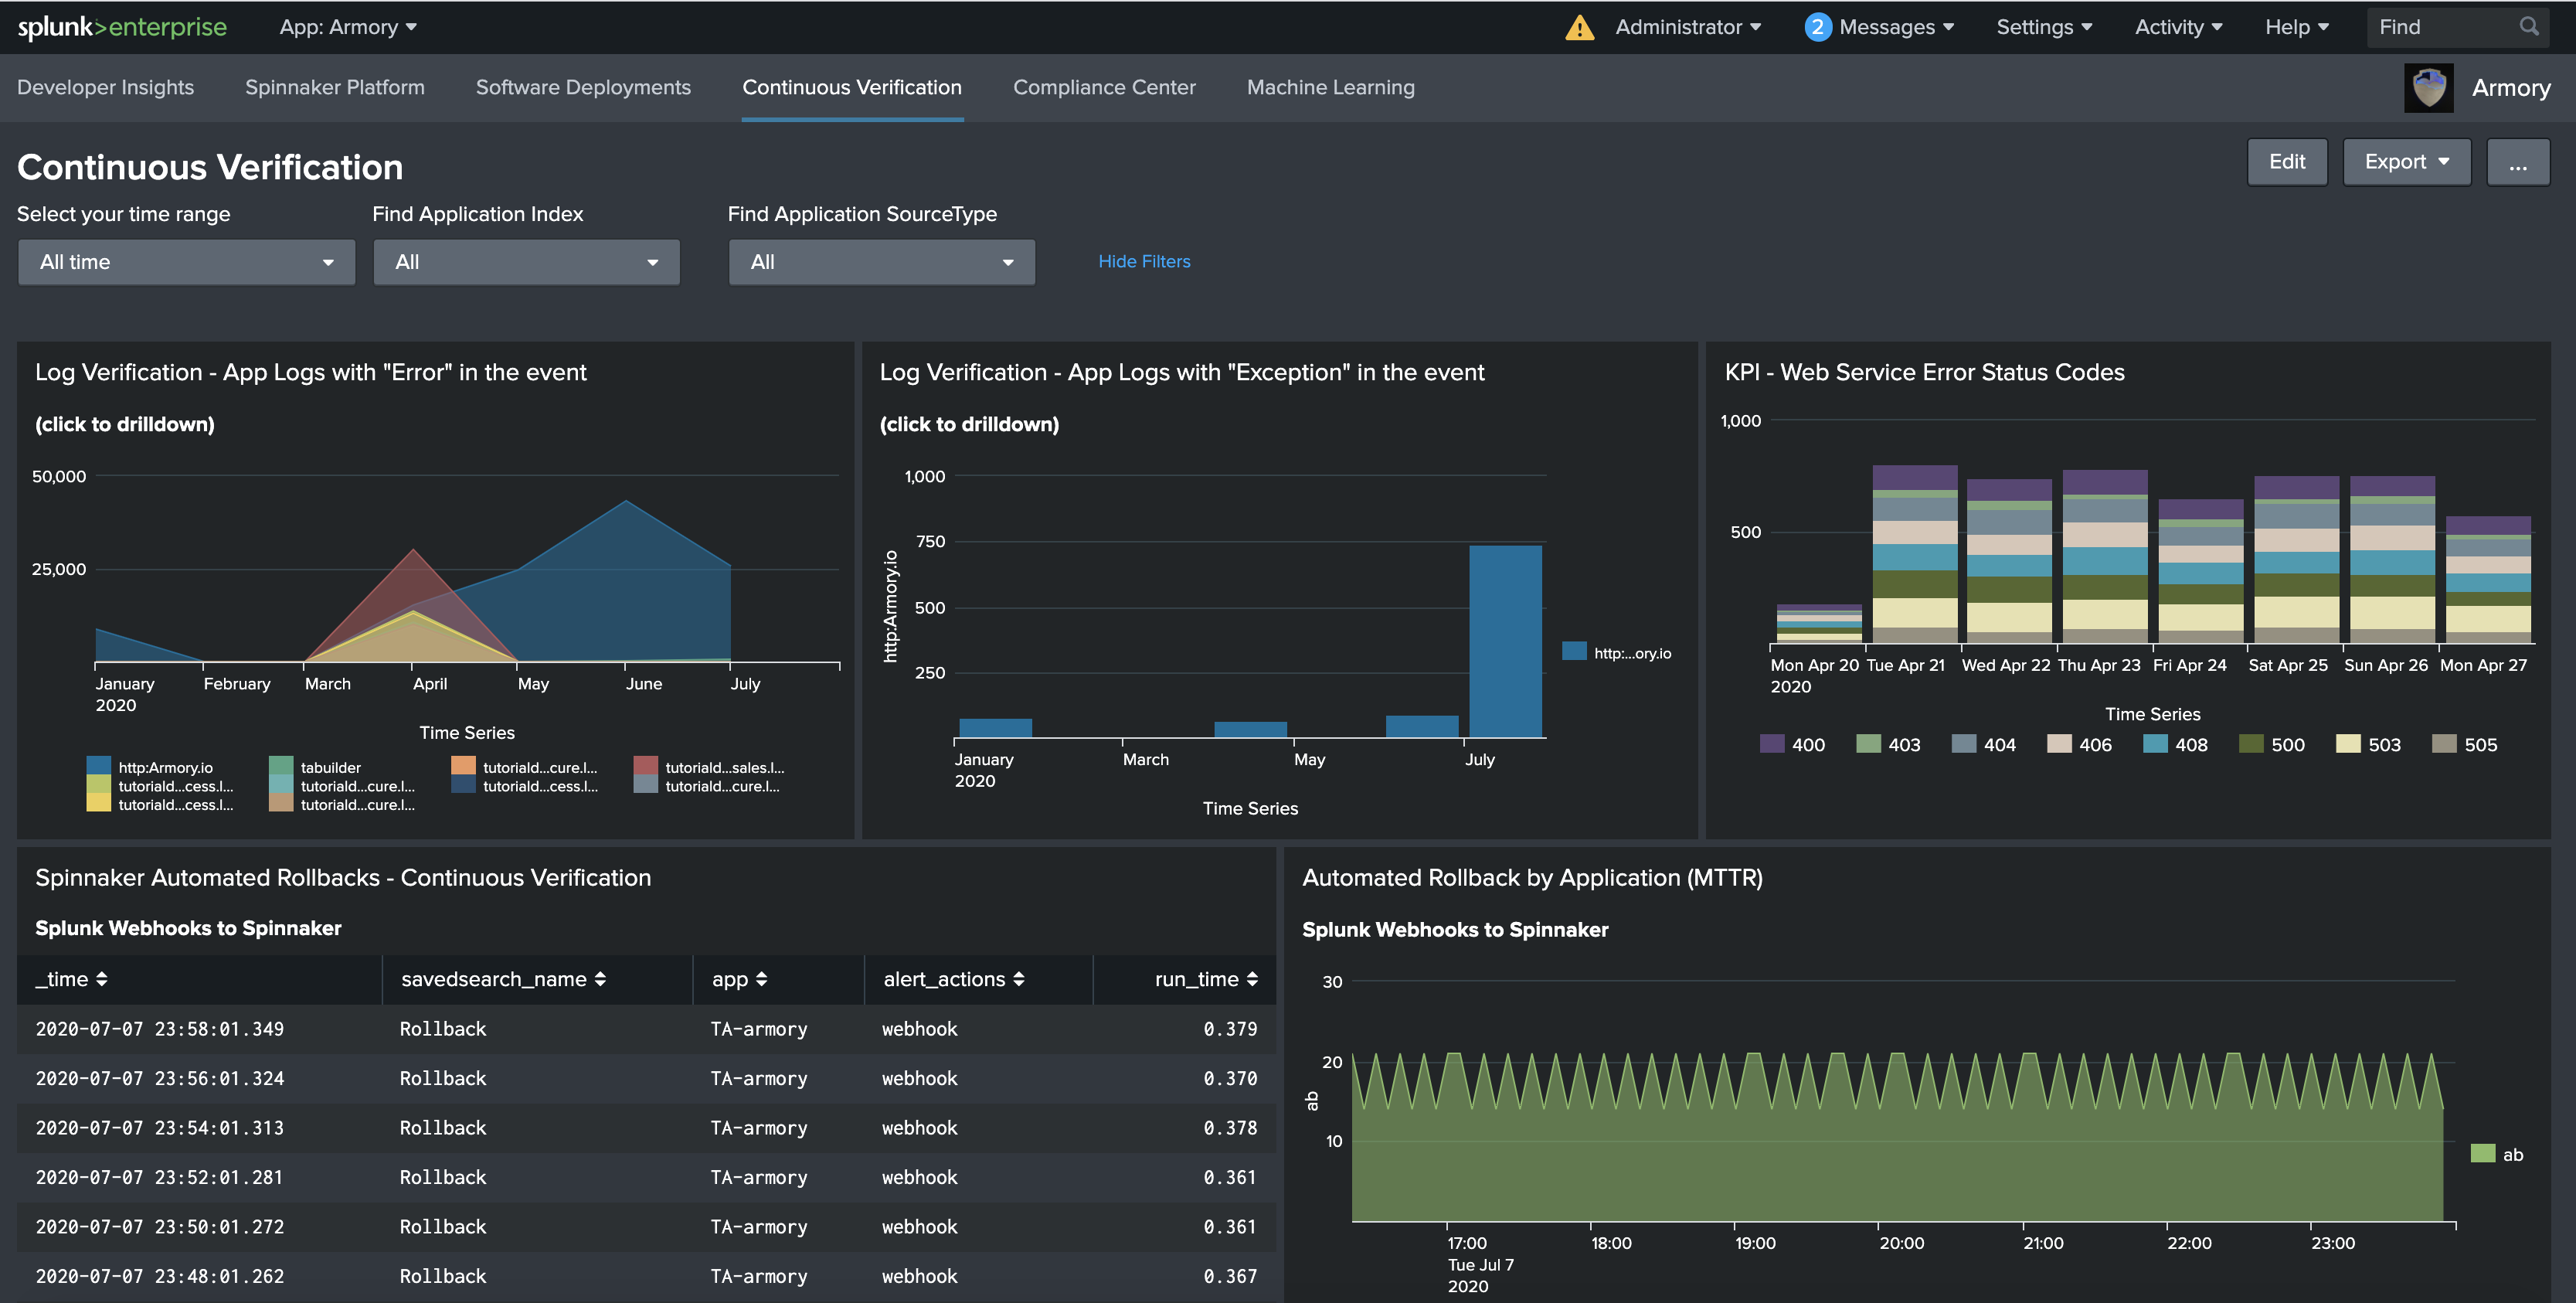Screen dimensions: 2576x1303
Task: Open the Find Application SourceType dropdown
Action: (881, 262)
